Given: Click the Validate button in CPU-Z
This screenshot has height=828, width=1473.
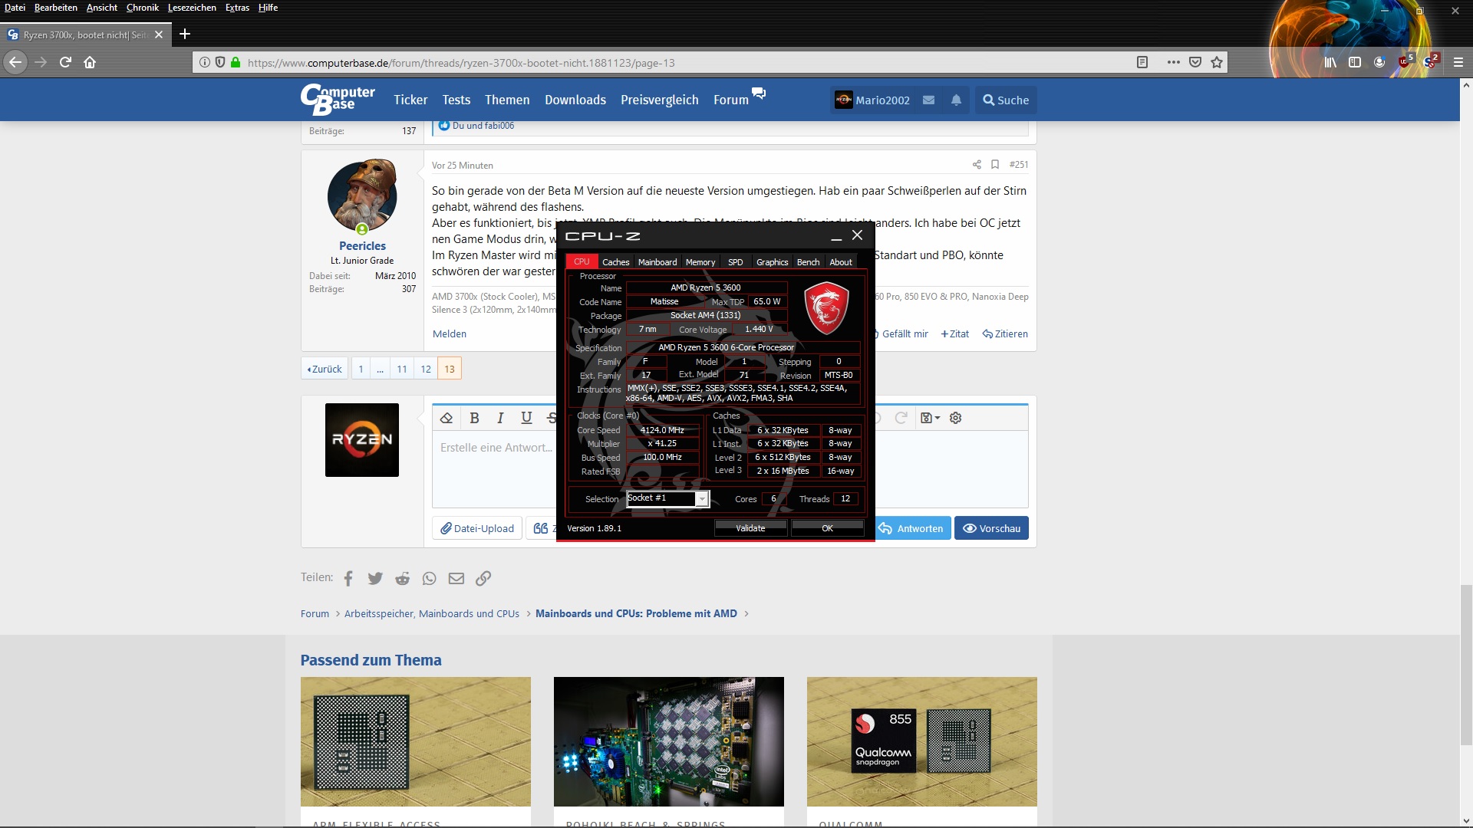Looking at the screenshot, I should tap(750, 528).
